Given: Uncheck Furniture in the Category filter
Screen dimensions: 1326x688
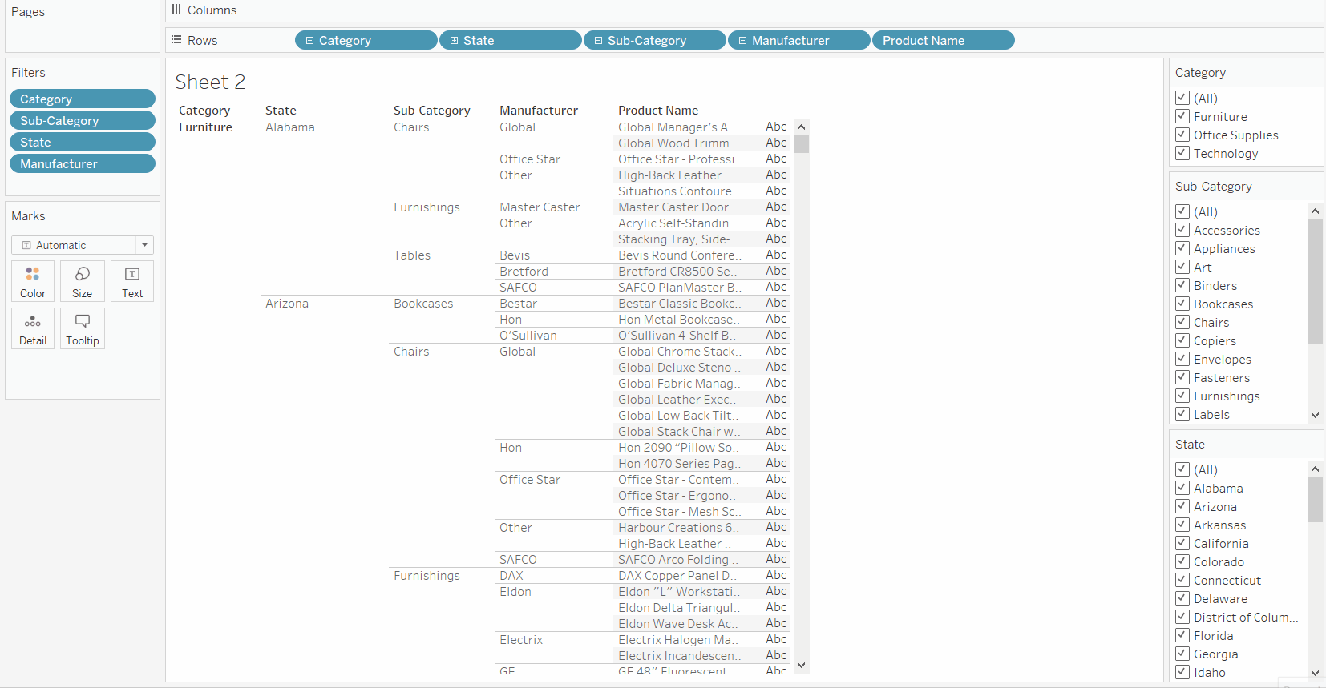Looking at the screenshot, I should pos(1182,116).
